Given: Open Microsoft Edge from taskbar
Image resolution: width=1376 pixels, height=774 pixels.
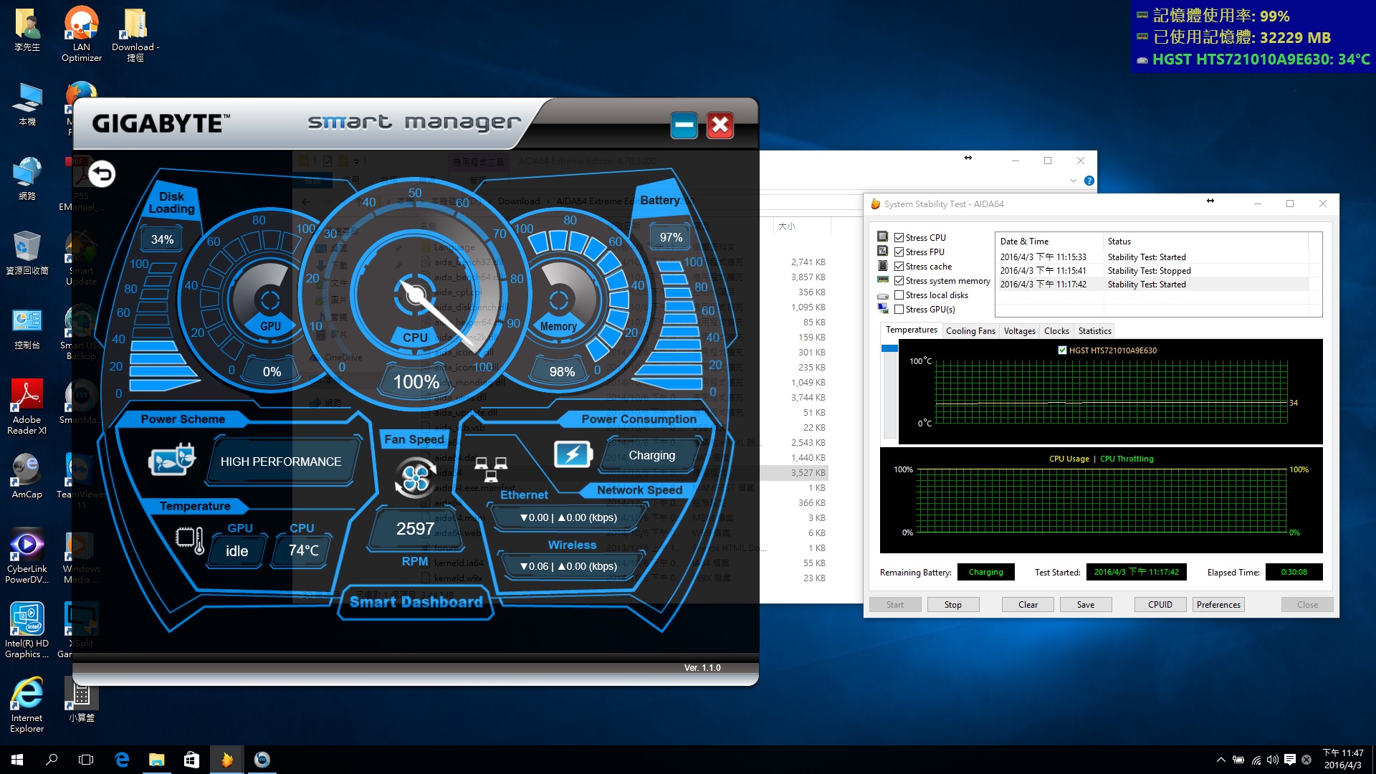Looking at the screenshot, I should (122, 760).
